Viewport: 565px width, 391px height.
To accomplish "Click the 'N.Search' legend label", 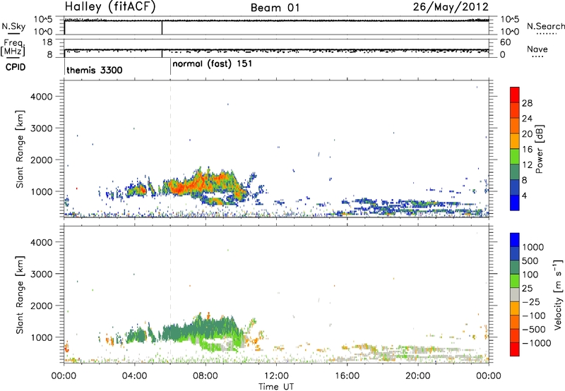I will coord(545,26).
